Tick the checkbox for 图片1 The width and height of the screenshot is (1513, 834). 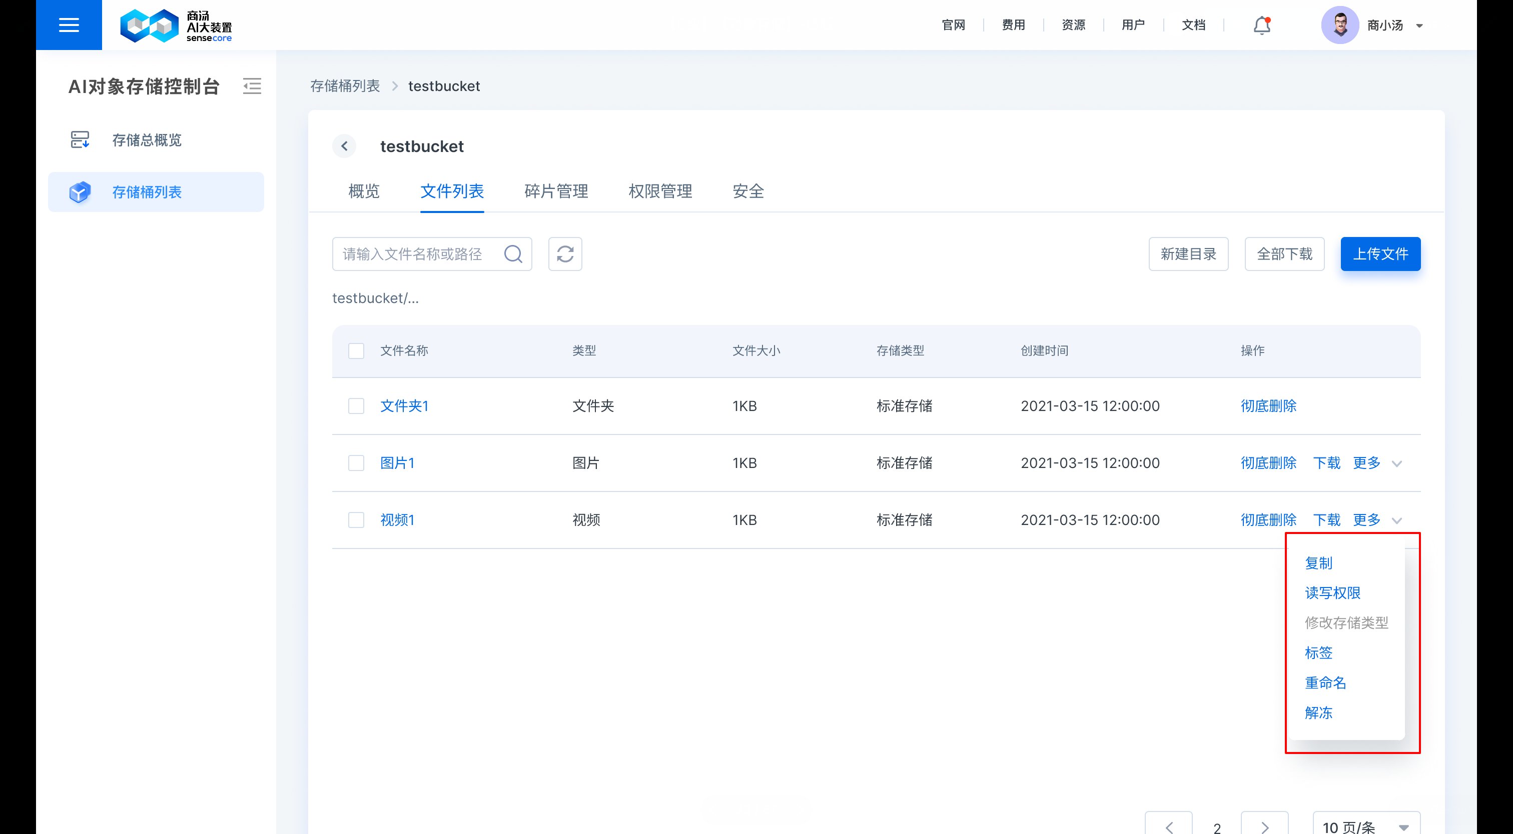tap(356, 463)
